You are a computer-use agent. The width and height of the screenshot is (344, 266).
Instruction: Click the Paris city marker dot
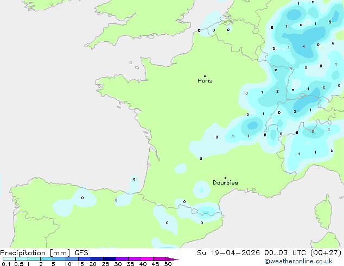[205, 76]
